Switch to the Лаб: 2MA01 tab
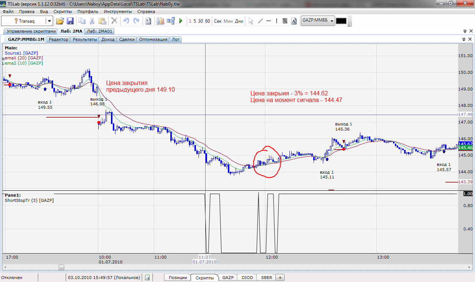This screenshot has width=475, height=282. point(100,32)
